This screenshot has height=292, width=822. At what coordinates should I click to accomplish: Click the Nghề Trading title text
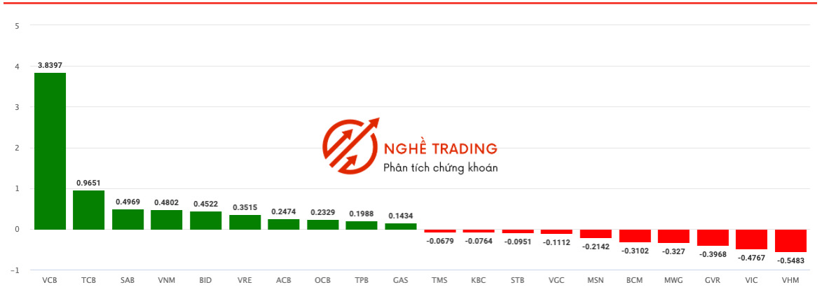pyautogui.click(x=440, y=148)
